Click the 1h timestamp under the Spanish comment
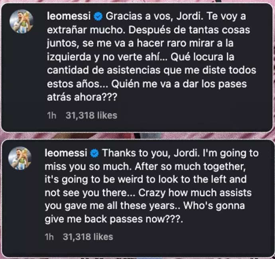 pos(51,116)
